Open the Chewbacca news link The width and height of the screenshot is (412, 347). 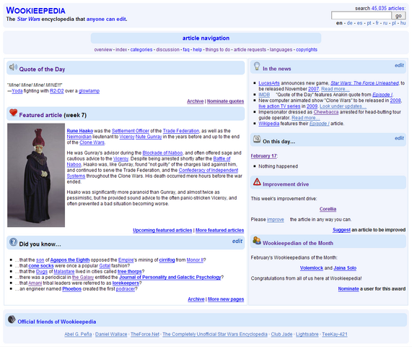tap(326, 112)
